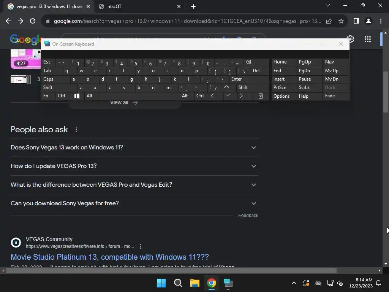The height and width of the screenshot is (292, 389).
Task: Click the Enter key on On-Screen Keyboard
Action: click(x=249, y=79)
